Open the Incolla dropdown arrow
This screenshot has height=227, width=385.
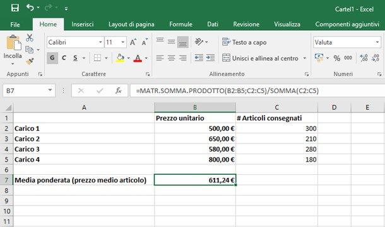13,64
